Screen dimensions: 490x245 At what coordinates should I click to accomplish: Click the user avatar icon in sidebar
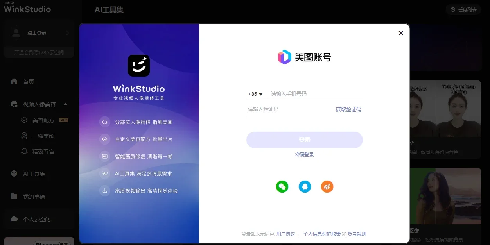click(x=16, y=33)
